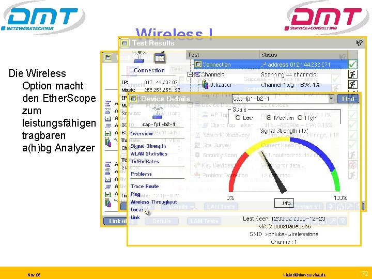
Task: Collapse the Channels tree node
Action: point(190,74)
